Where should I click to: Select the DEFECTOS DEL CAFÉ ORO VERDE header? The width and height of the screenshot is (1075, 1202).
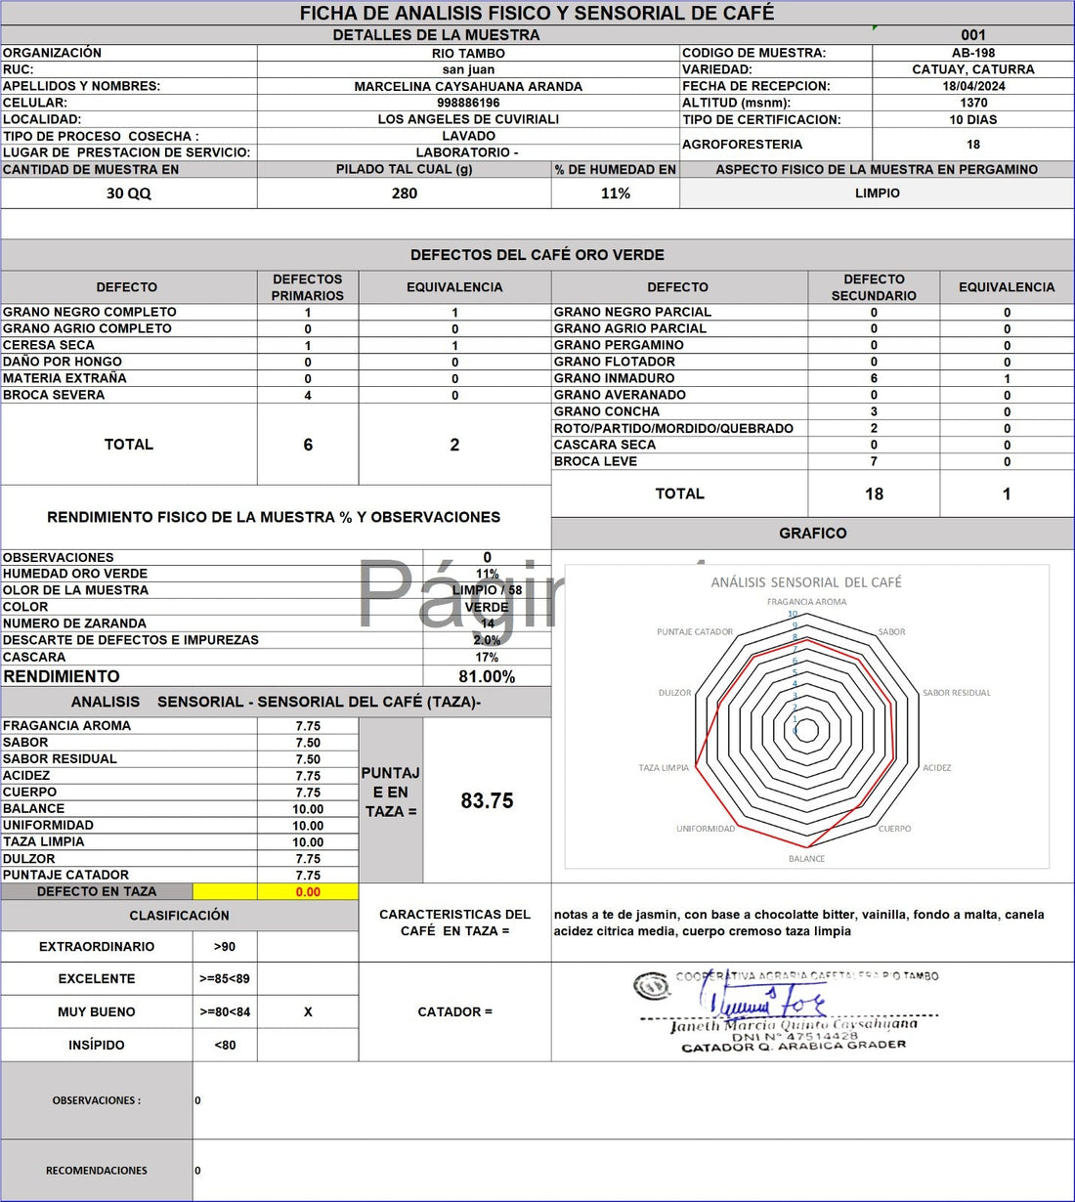[537, 254]
